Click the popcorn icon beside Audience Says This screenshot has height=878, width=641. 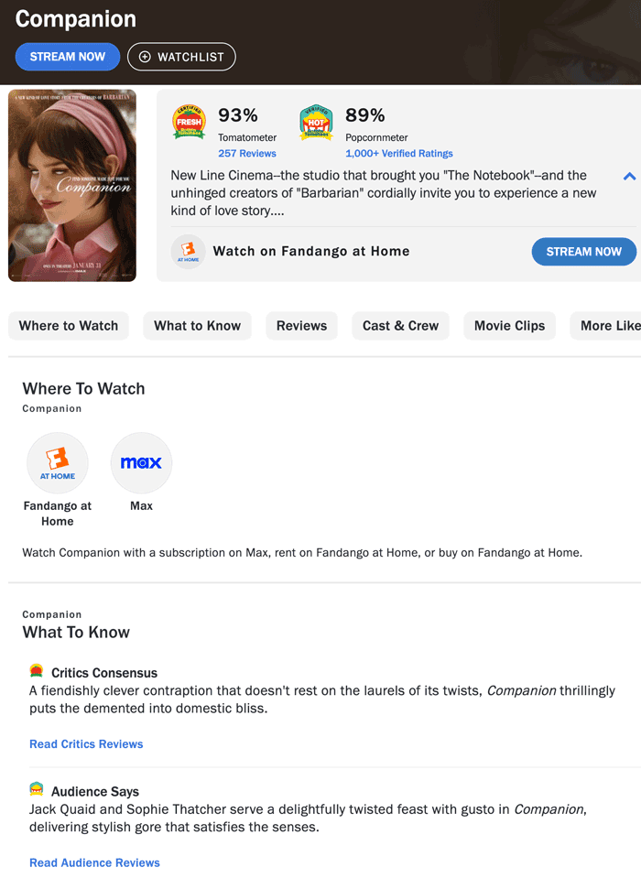tap(37, 790)
